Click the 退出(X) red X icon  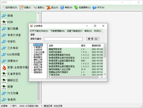pos(48,8)
